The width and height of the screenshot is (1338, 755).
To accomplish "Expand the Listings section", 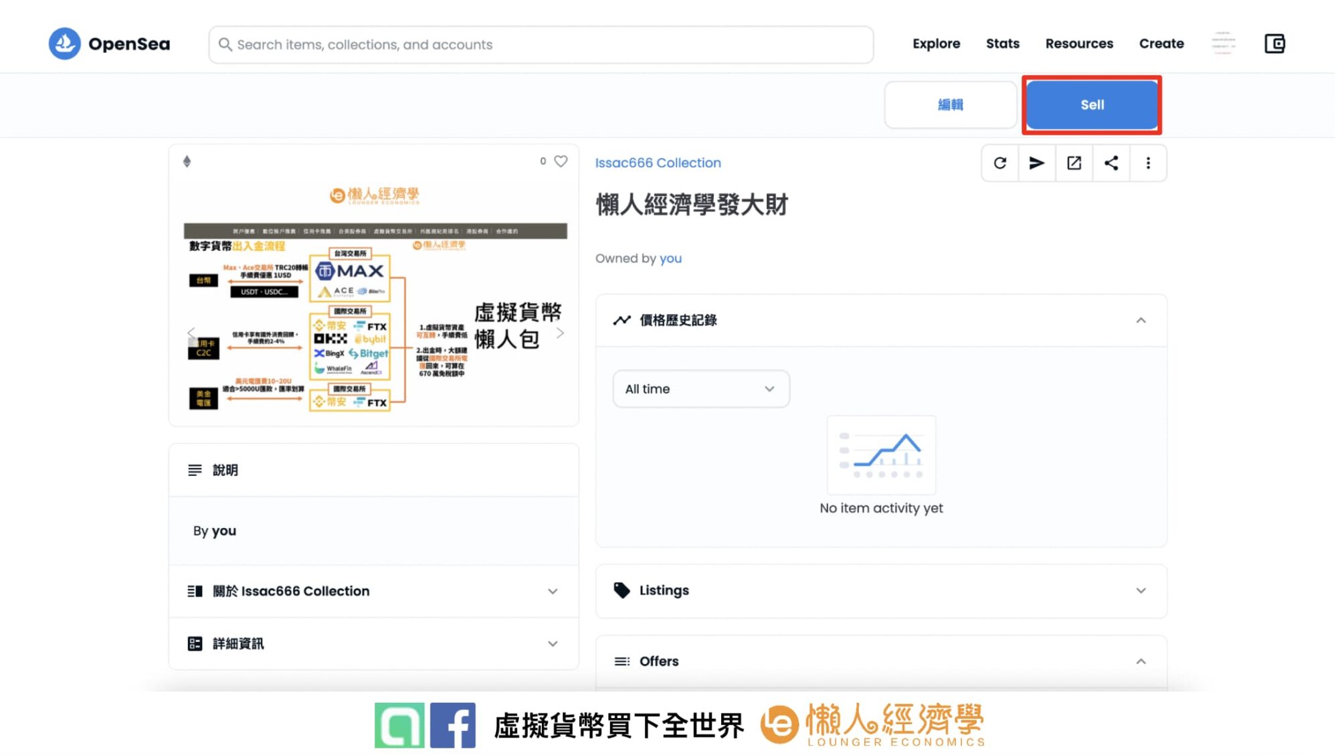I will pos(1141,590).
